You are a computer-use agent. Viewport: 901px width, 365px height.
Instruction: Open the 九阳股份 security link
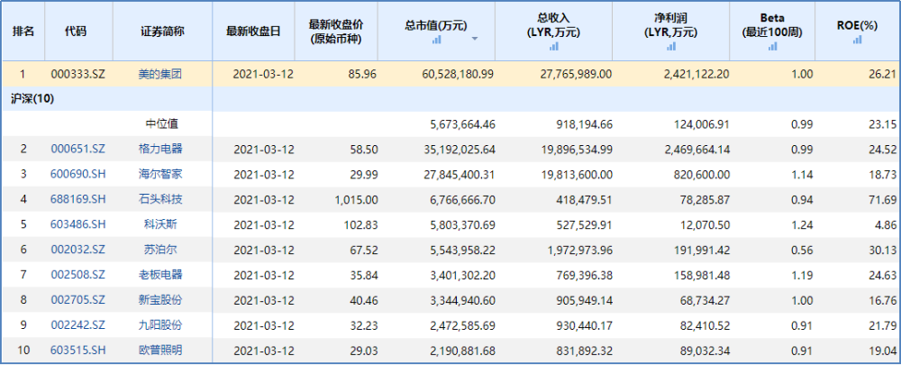[x=162, y=325]
